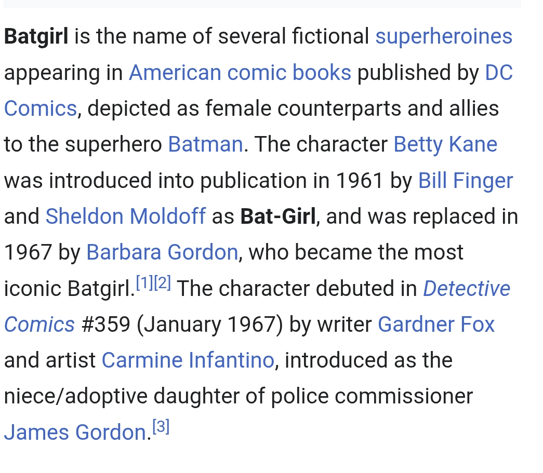Open the DC Comics link
The width and height of the screenshot is (543, 473).
point(499,73)
